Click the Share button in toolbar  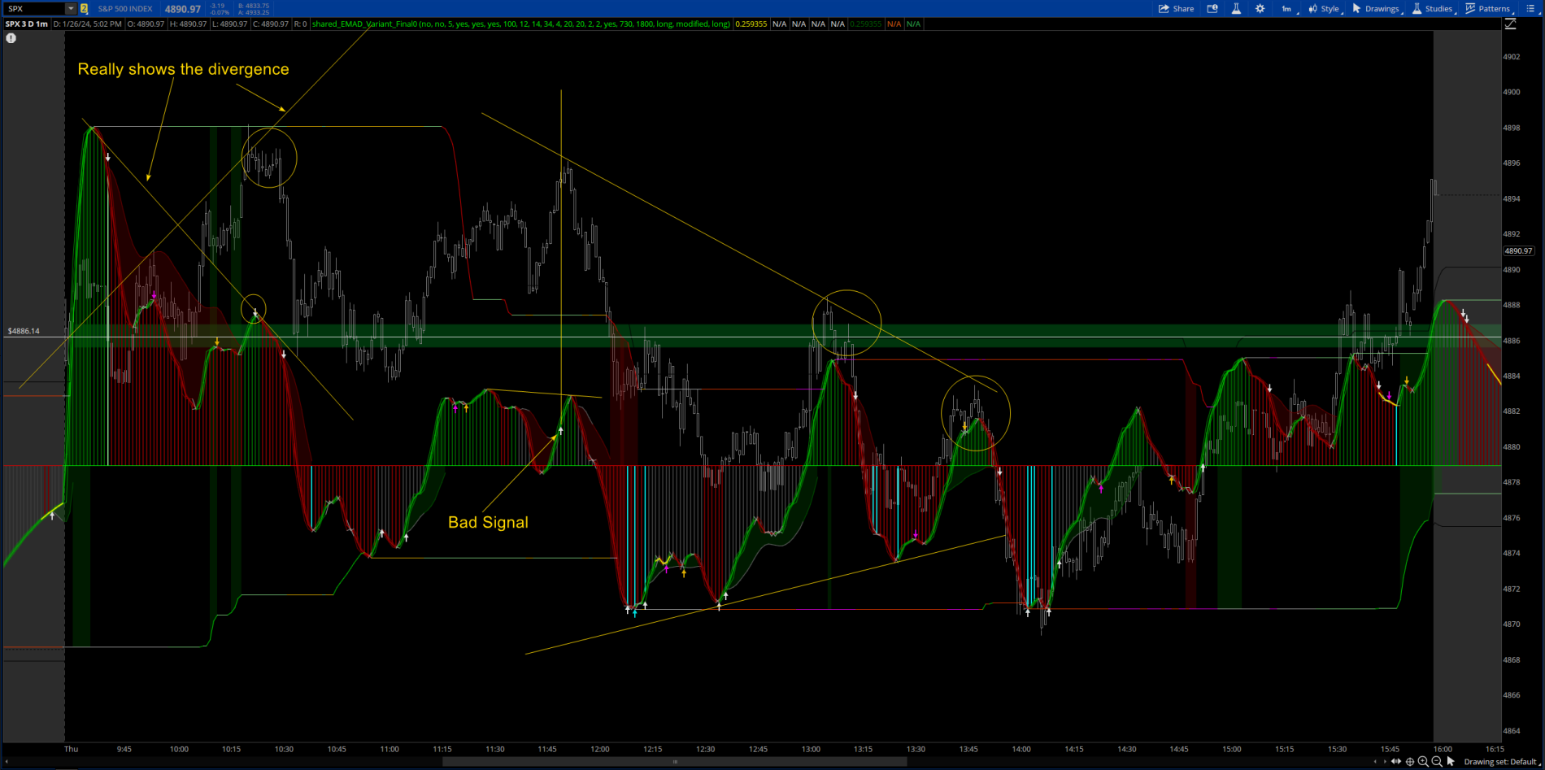tap(1176, 9)
